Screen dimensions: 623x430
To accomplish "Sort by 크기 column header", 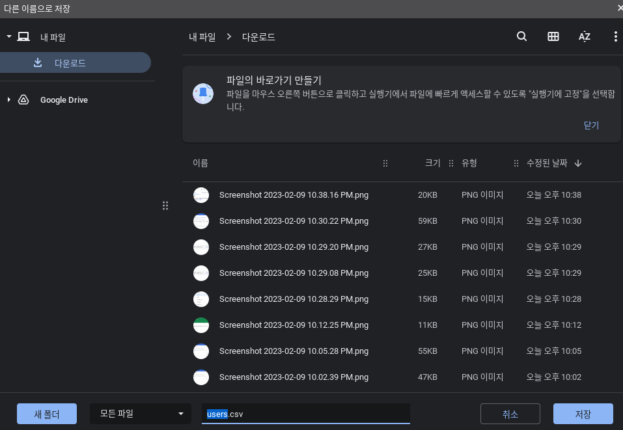I will click(x=433, y=163).
